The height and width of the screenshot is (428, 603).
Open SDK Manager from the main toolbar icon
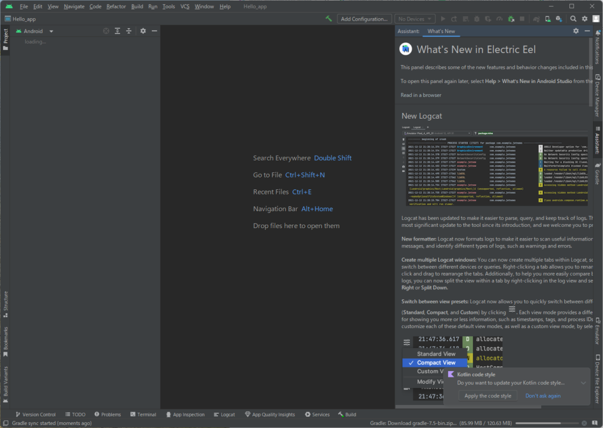point(559,19)
